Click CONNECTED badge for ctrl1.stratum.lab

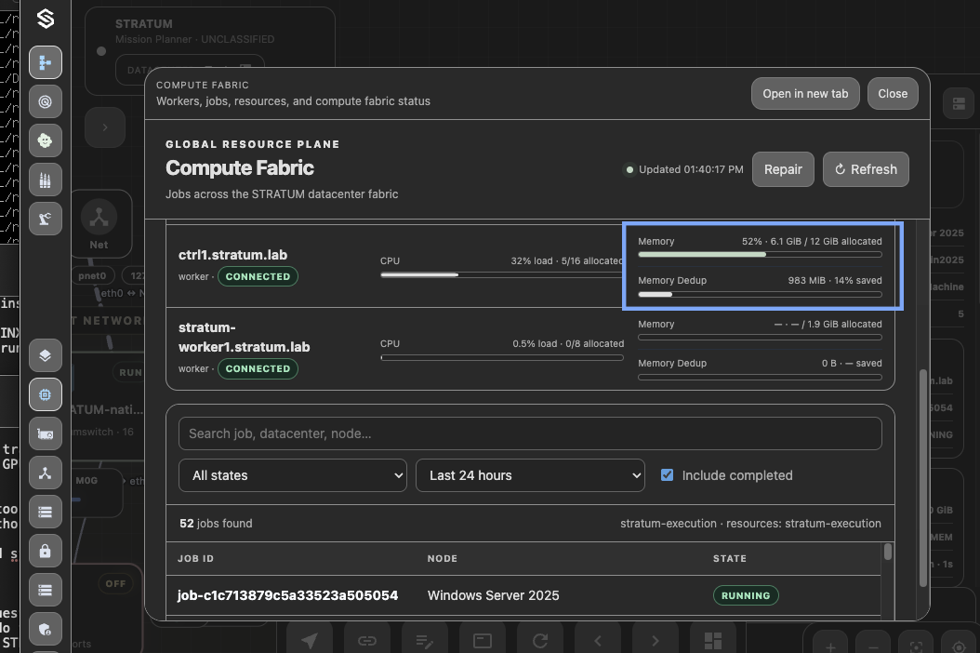coord(258,276)
